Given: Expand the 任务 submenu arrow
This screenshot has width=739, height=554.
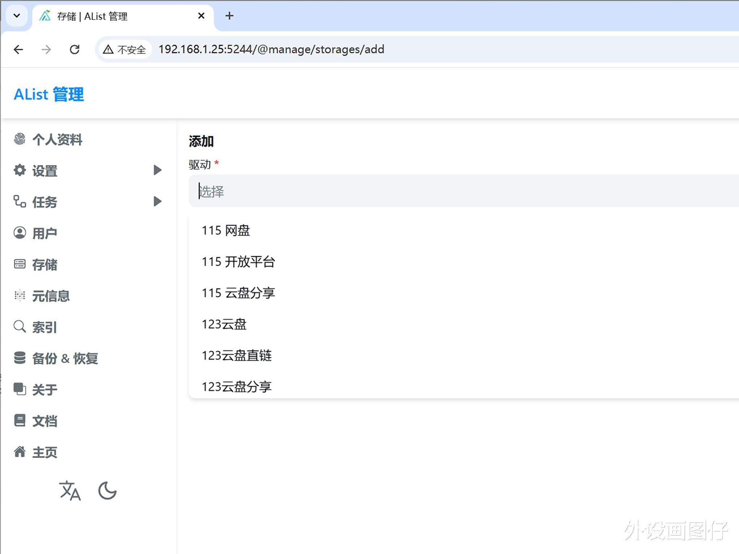Looking at the screenshot, I should 157,201.
